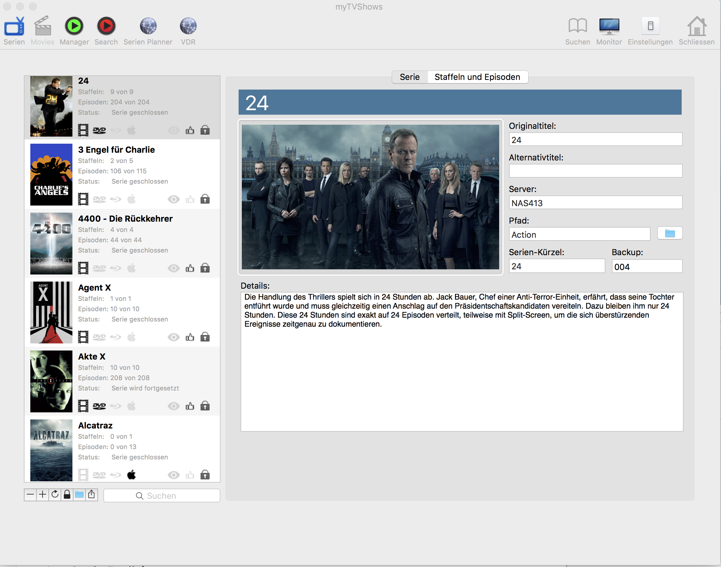
Task: Open the Serien Planner globe icon
Action: click(148, 26)
